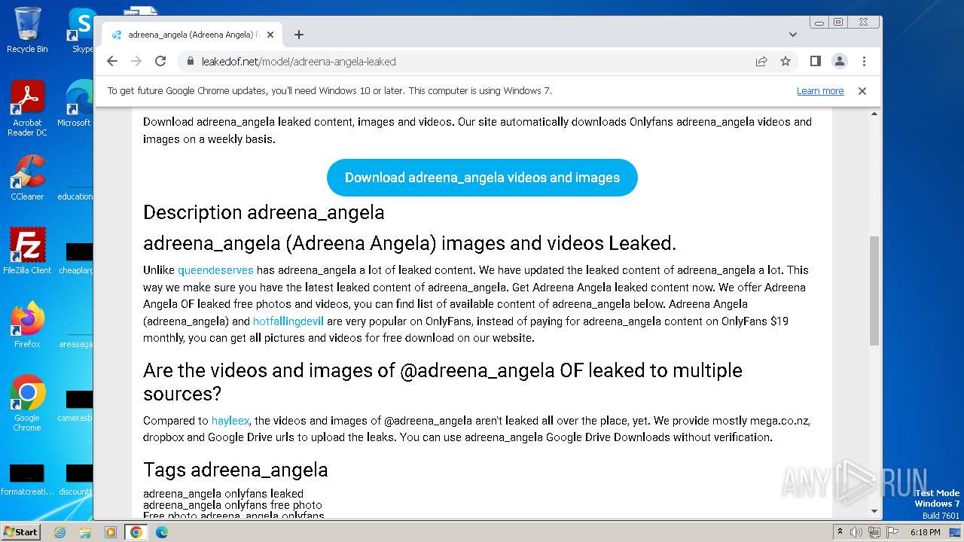Go back to the previous page

click(x=112, y=61)
